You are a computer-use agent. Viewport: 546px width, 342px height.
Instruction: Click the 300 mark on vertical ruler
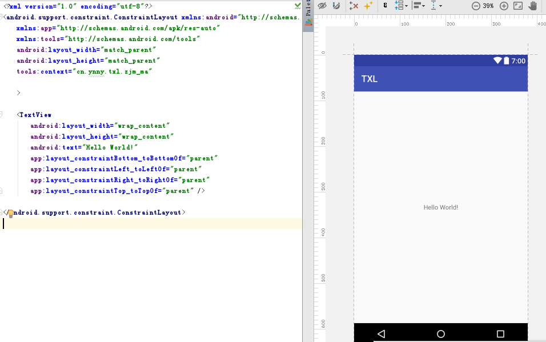click(323, 186)
